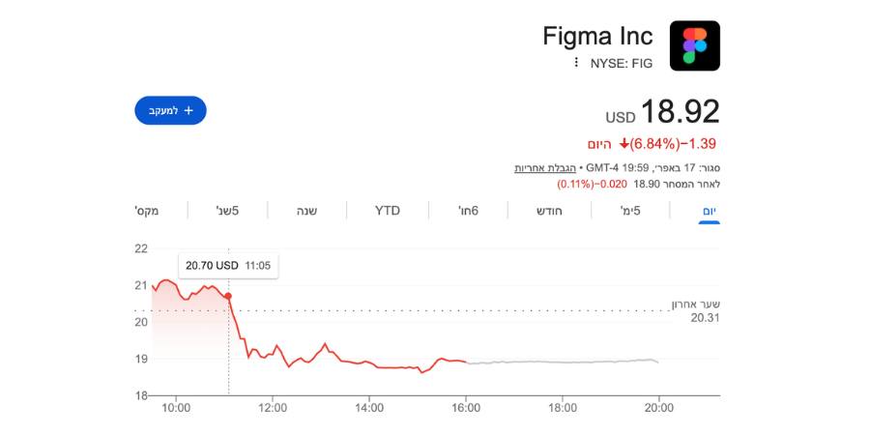The height and width of the screenshot is (435, 870).
Task: Click the NYSE: FIG ticker label
Action: (622, 64)
